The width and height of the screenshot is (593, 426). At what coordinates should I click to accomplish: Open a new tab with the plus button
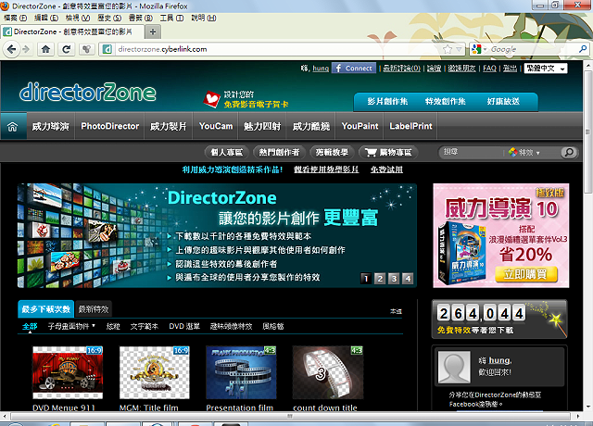click(153, 31)
